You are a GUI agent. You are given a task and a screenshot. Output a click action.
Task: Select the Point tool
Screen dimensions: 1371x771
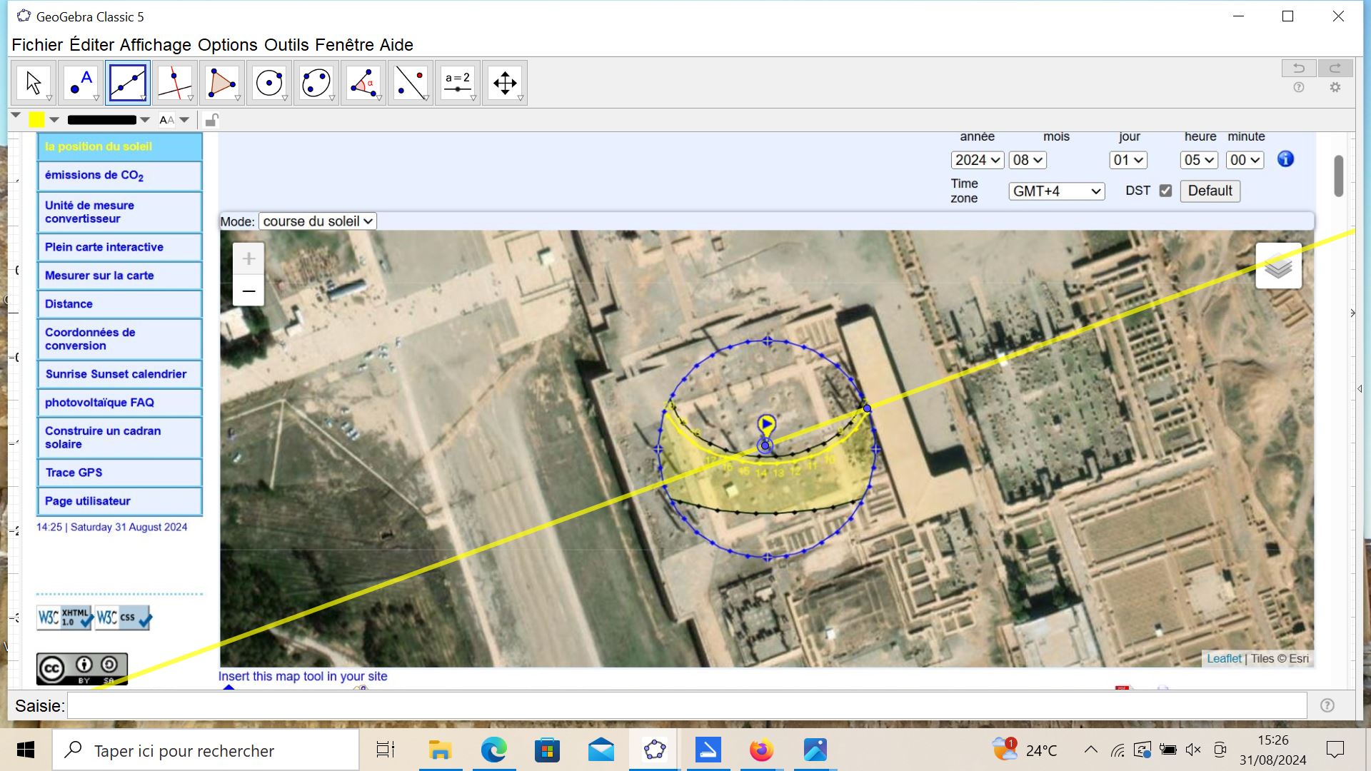[x=81, y=83]
